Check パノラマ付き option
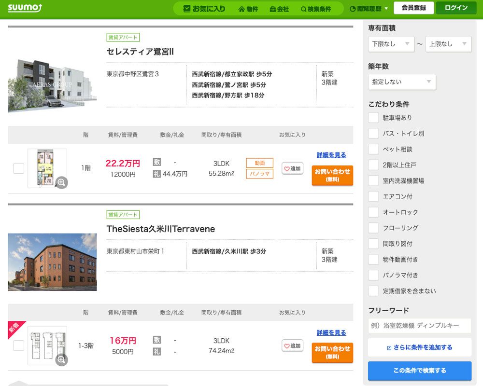 coord(373,275)
